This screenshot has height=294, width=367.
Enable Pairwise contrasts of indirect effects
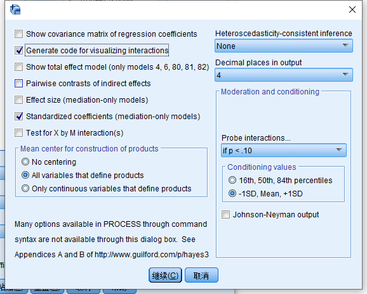[18, 84]
